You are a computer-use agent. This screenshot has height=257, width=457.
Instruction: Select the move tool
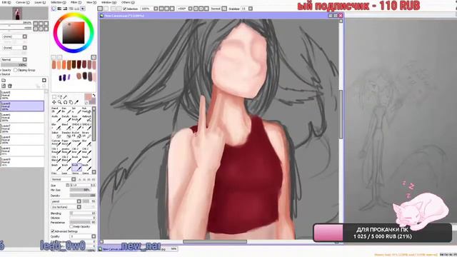[54, 102]
